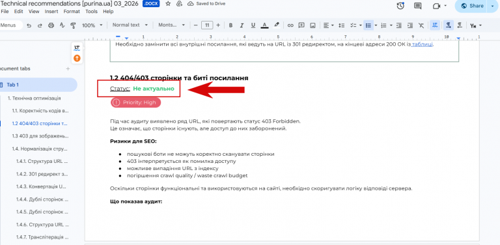The height and width of the screenshot is (245, 500).
Task: Add a new document tab
Action: tap(68, 68)
